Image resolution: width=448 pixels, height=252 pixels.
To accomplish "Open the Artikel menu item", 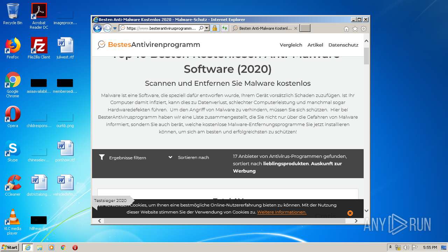I will 315,45.
